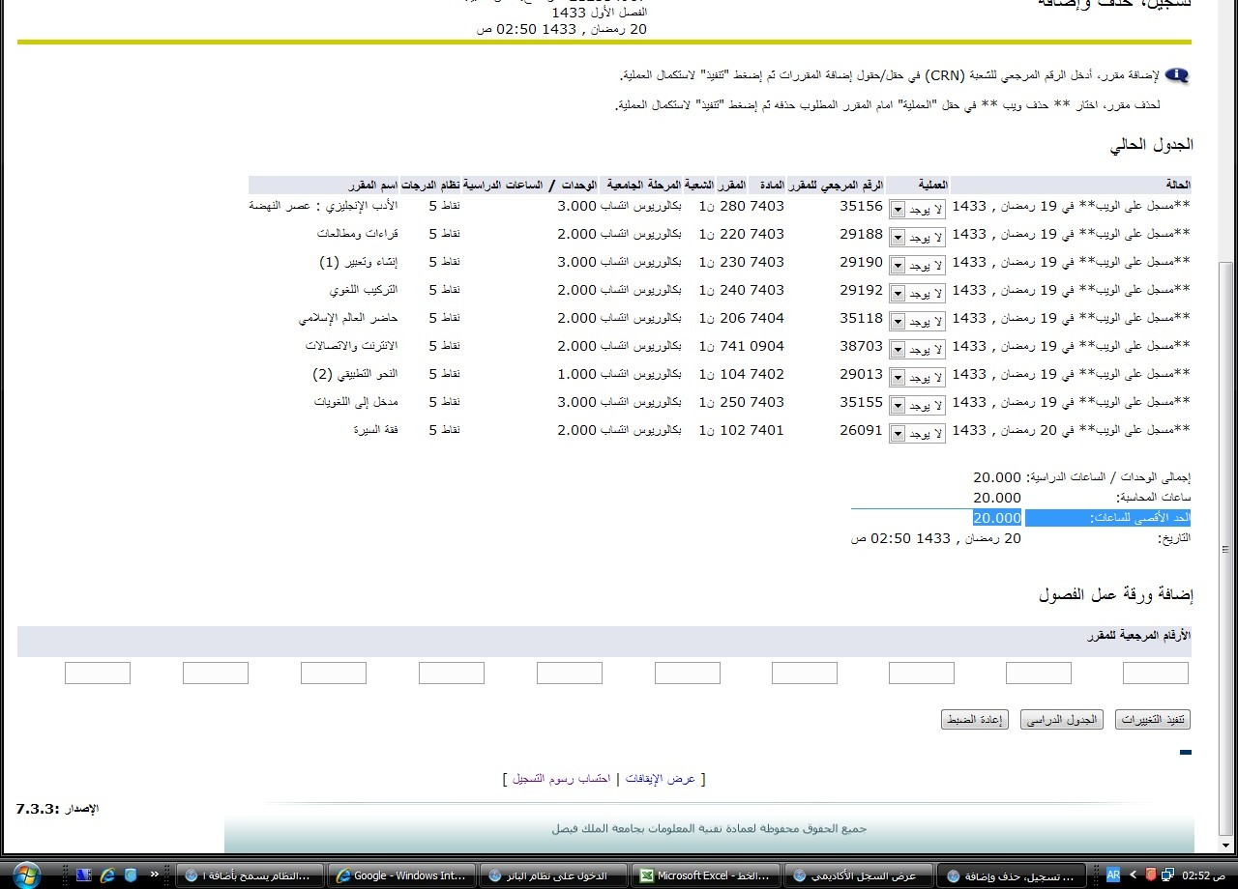Click course name مدخل إلى اللغويات
The width and height of the screenshot is (1238, 889).
[357, 402]
